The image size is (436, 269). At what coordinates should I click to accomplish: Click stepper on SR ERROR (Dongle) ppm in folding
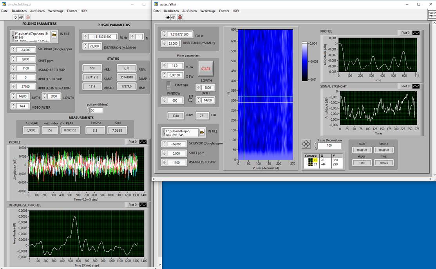[x=13, y=50]
